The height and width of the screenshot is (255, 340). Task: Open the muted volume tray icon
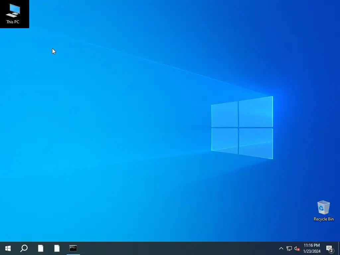tap(297, 248)
